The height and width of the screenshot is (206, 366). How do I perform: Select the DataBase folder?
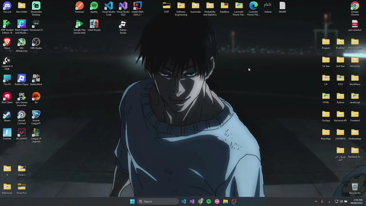[224, 7]
